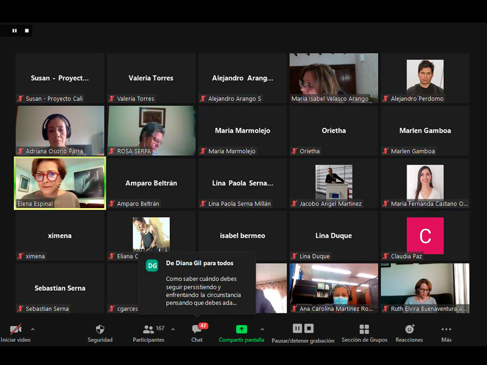Viewport: 487px width, 365px height.
Task: Click Adriana Osorio Parra's video tile
Action: pyautogui.click(x=60, y=130)
